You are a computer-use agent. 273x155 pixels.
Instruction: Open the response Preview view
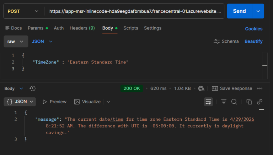pos(54,102)
